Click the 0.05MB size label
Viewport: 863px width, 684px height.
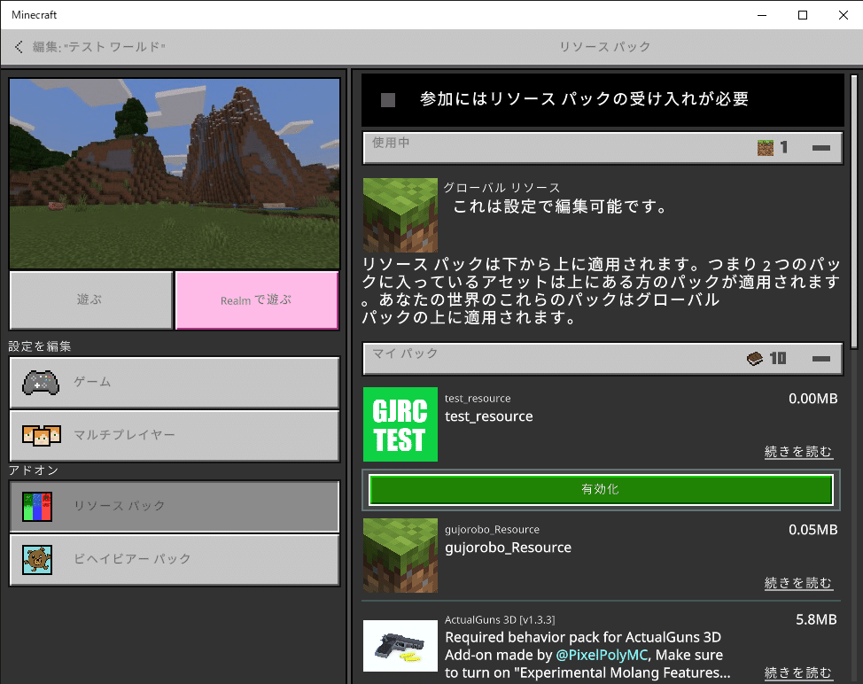point(812,530)
